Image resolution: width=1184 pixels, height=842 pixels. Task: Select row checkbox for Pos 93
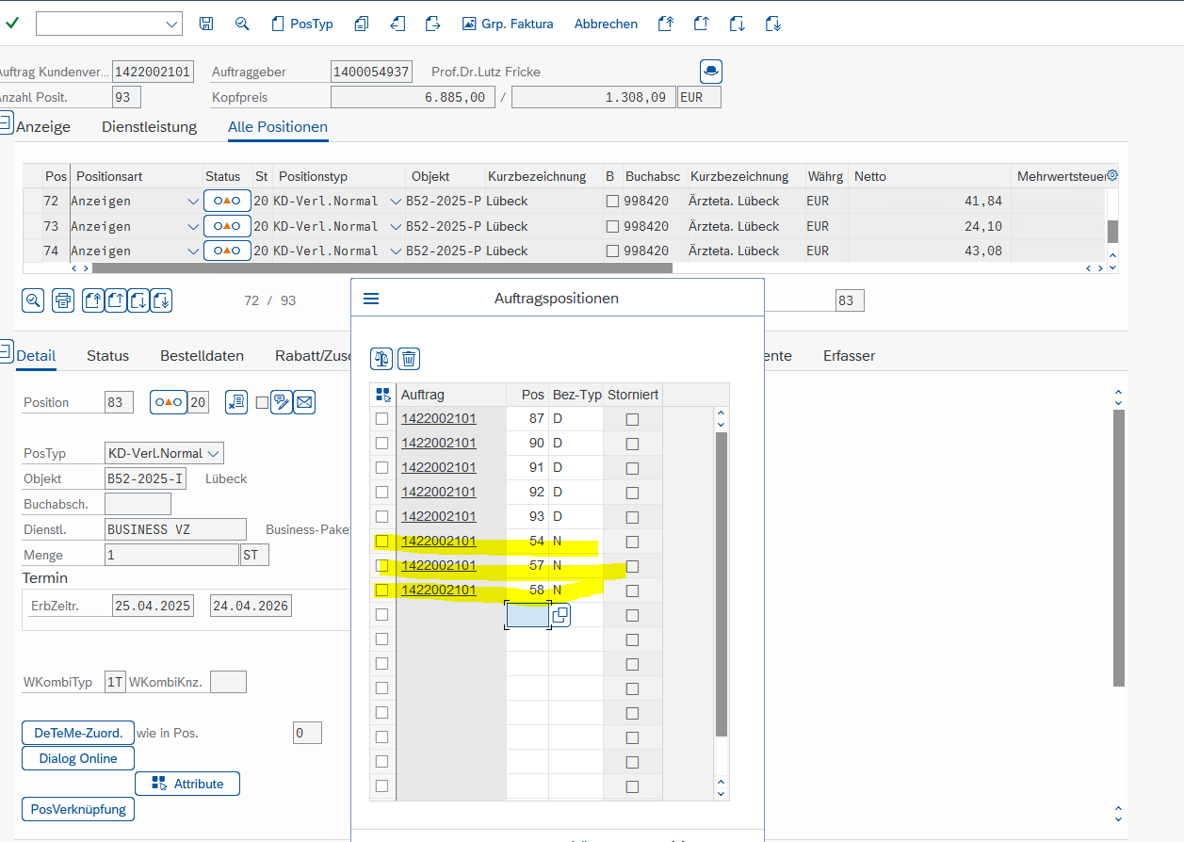pyautogui.click(x=381, y=517)
